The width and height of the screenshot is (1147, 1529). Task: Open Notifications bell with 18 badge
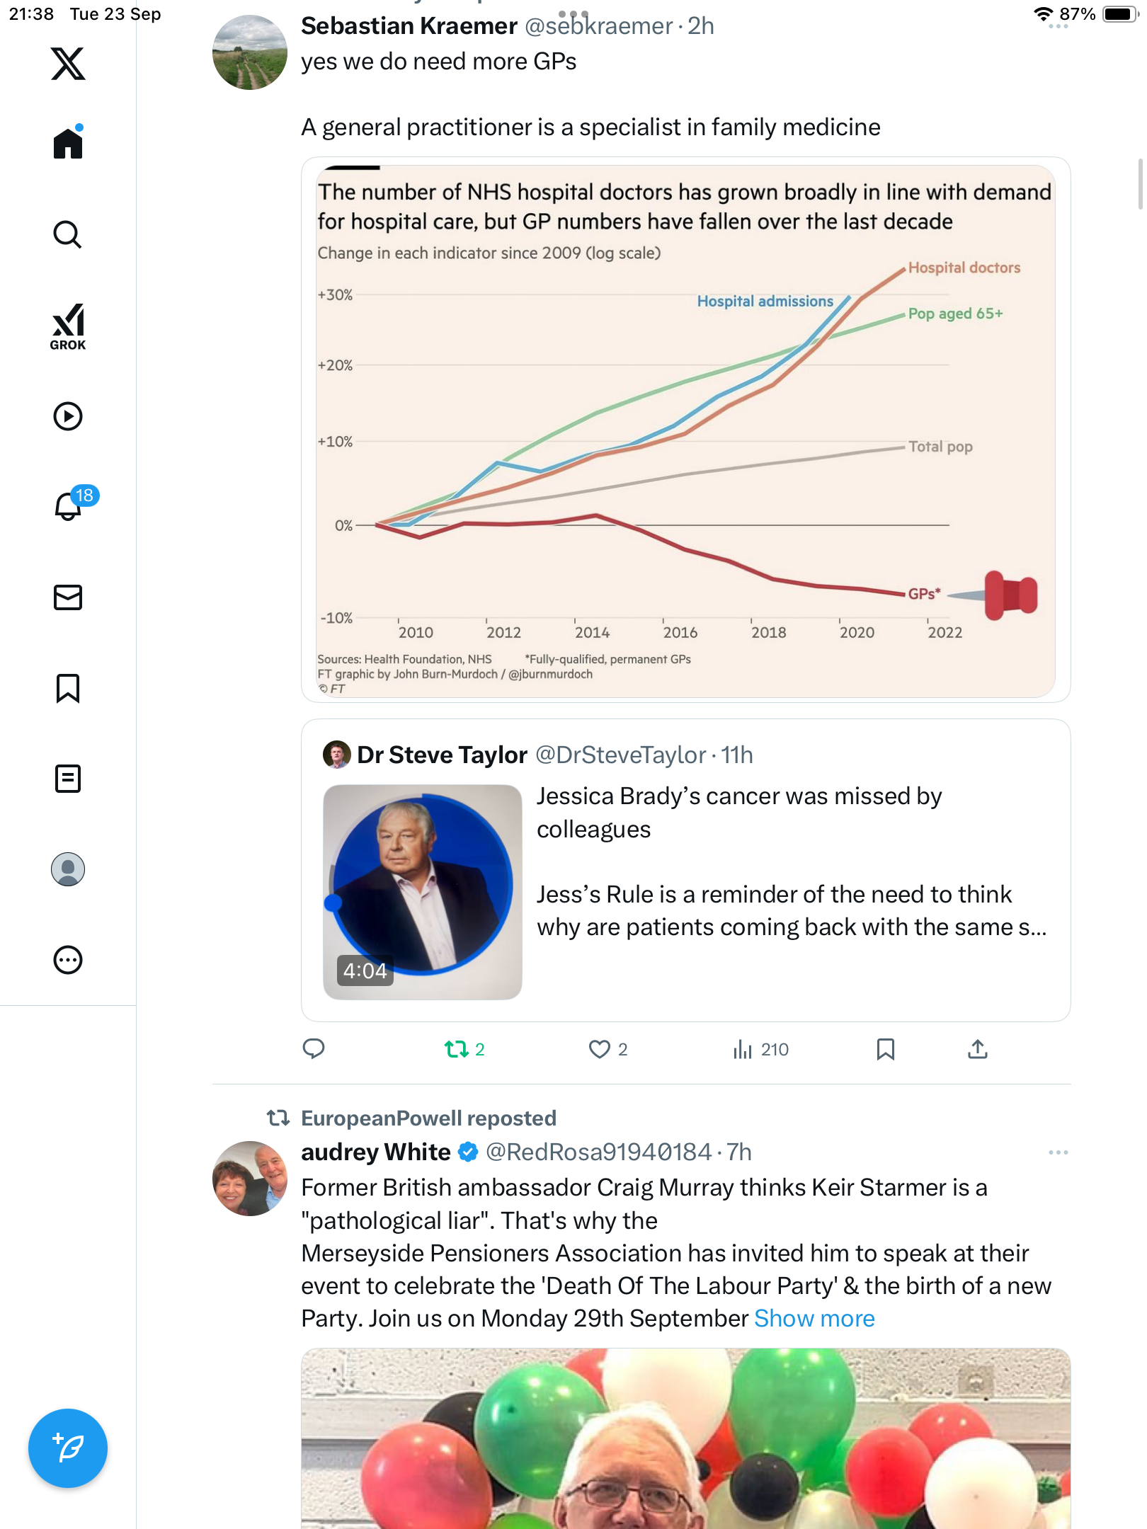pos(68,506)
